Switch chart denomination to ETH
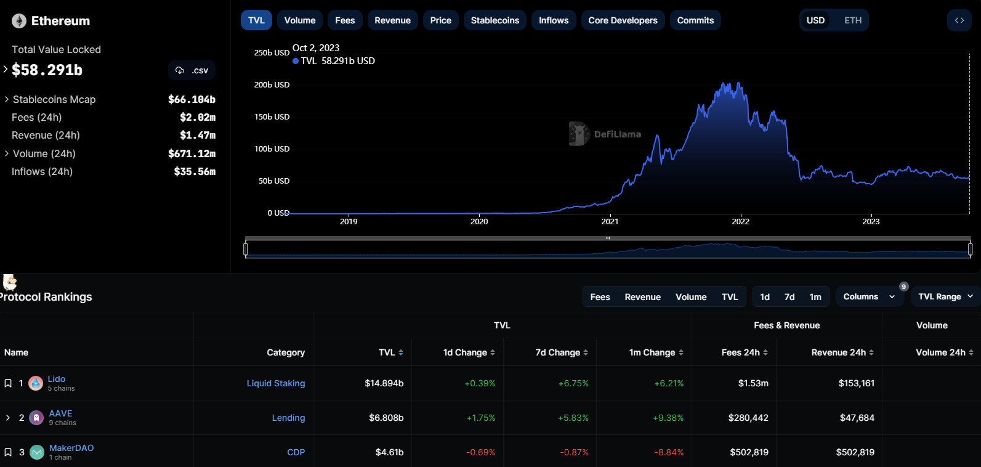Image resolution: width=981 pixels, height=467 pixels. tap(852, 20)
